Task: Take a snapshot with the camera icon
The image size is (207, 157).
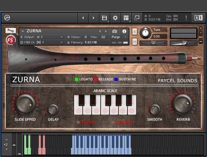Action: [x=115, y=31]
